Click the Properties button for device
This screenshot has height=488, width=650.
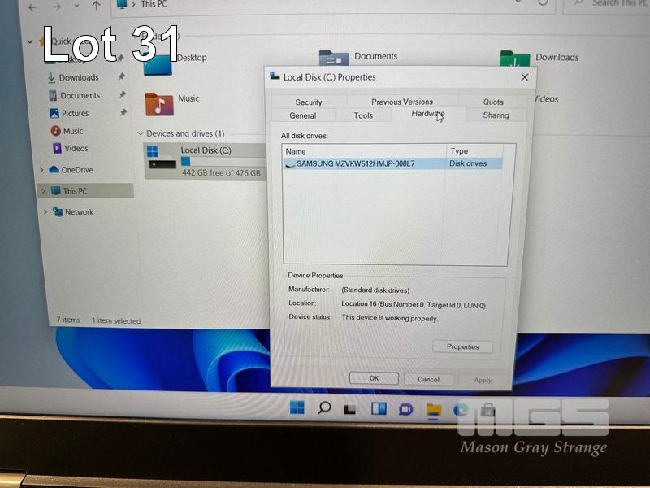click(x=462, y=346)
